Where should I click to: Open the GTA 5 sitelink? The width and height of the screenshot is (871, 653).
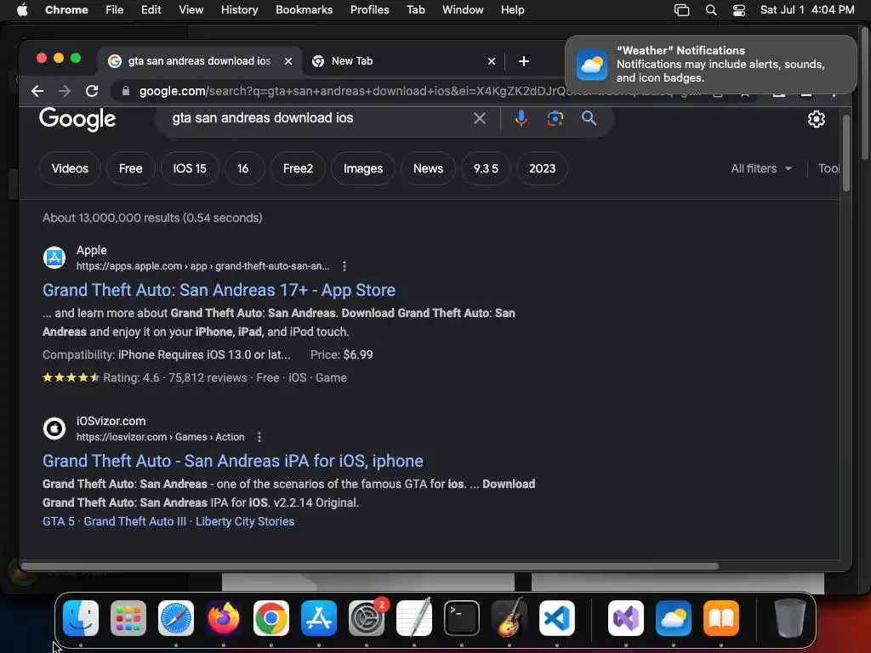click(59, 521)
